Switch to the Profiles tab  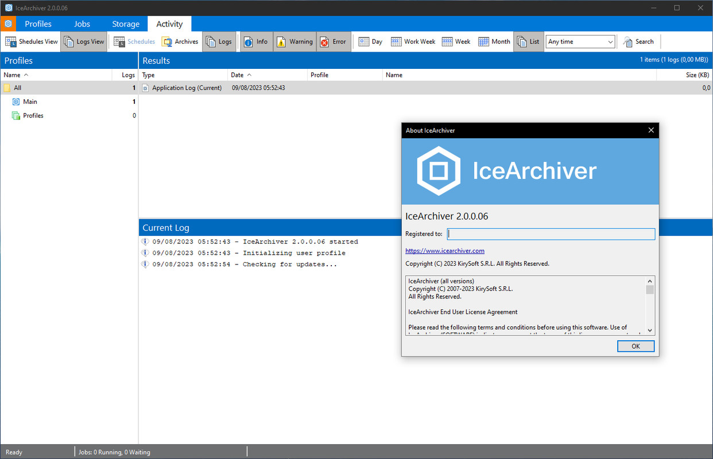coord(38,24)
